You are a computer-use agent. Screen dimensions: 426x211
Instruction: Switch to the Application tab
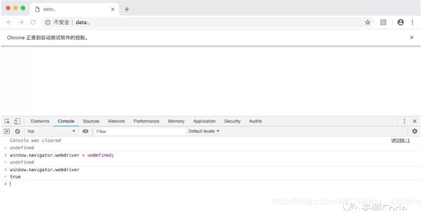pyautogui.click(x=204, y=121)
